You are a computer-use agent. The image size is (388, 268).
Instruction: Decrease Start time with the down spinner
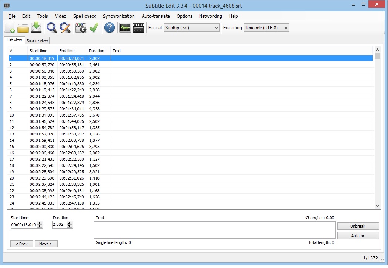pos(40,226)
